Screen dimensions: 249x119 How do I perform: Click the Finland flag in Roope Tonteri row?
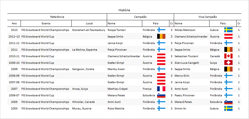[161, 30]
